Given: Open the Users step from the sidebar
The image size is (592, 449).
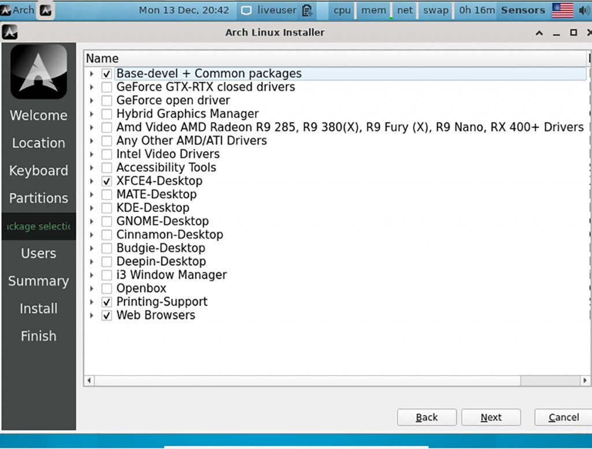Looking at the screenshot, I should (38, 253).
